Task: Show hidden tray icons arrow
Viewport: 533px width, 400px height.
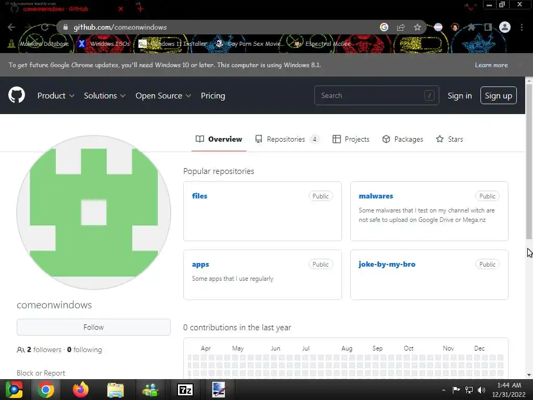Action: (443, 390)
